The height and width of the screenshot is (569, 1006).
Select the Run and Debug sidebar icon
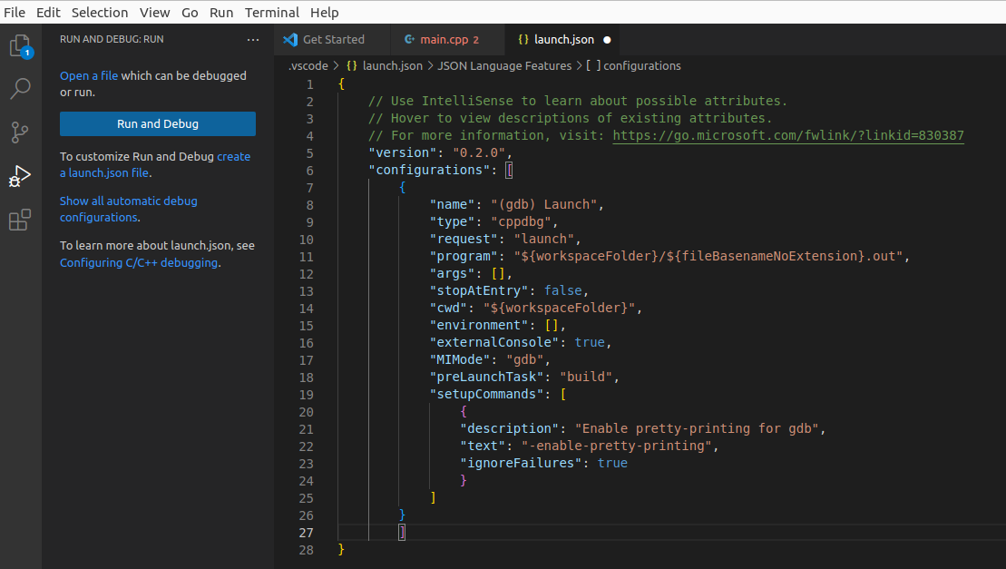[x=19, y=175]
